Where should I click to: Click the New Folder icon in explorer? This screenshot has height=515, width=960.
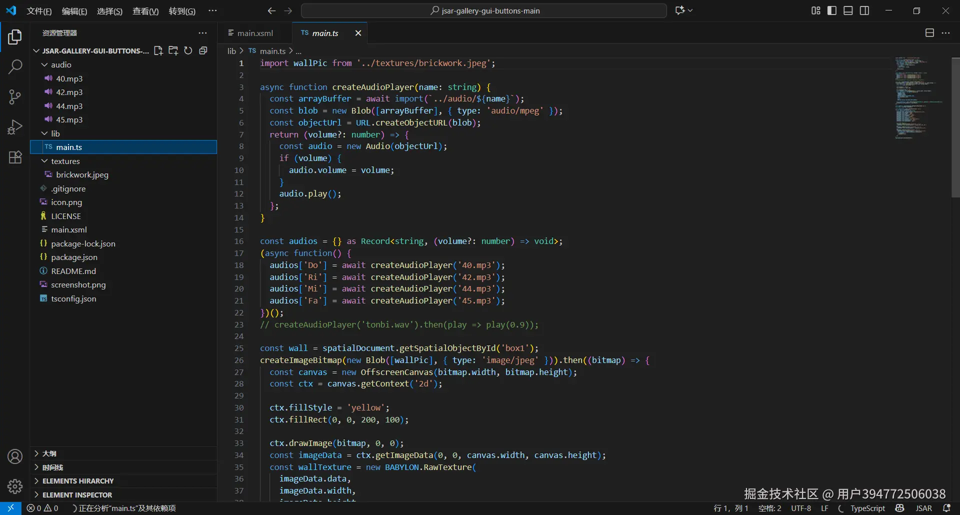(173, 50)
